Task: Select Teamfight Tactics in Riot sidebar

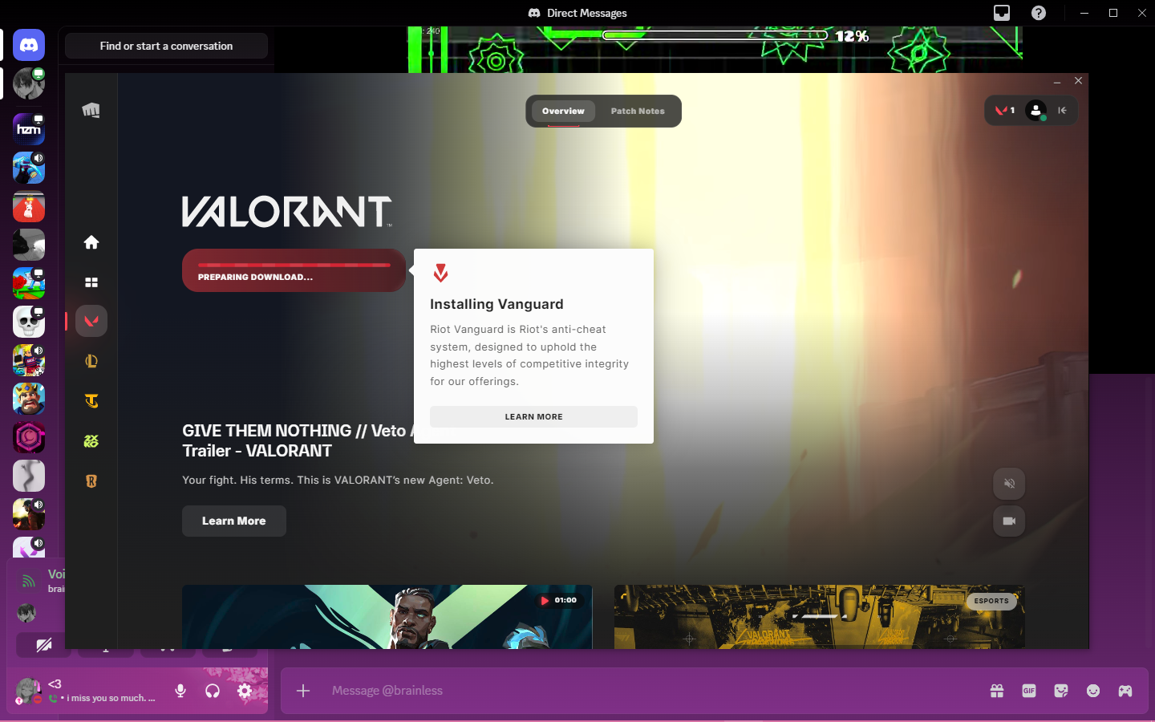Action: click(x=91, y=401)
